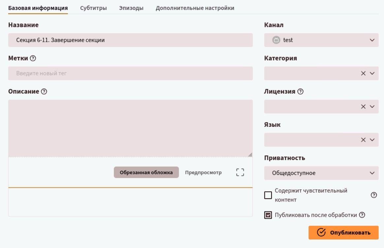
Task: Clear the Лицензия selection with X icon
Action: click(x=363, y=107)
